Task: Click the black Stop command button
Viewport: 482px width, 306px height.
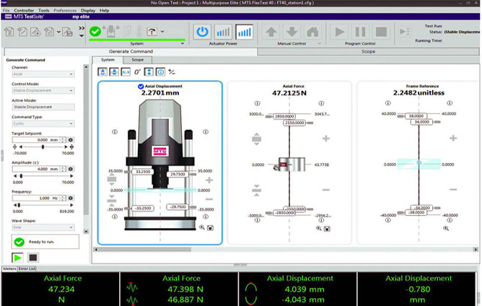Action: (x=32, y=258)
